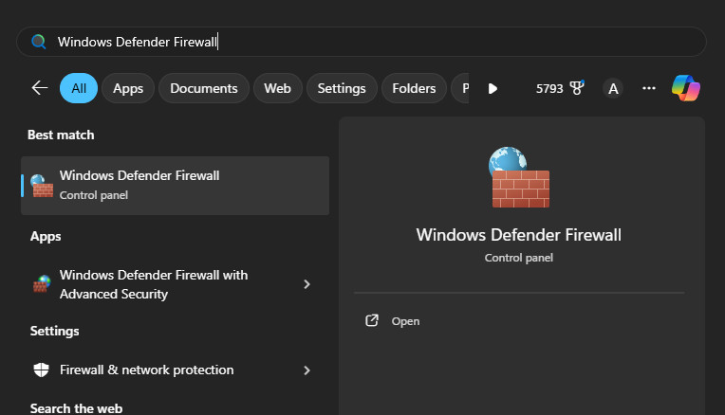Expand Firewall & network protection chevron
Viewport: 725px width, 415px height.
coord(307,370)
